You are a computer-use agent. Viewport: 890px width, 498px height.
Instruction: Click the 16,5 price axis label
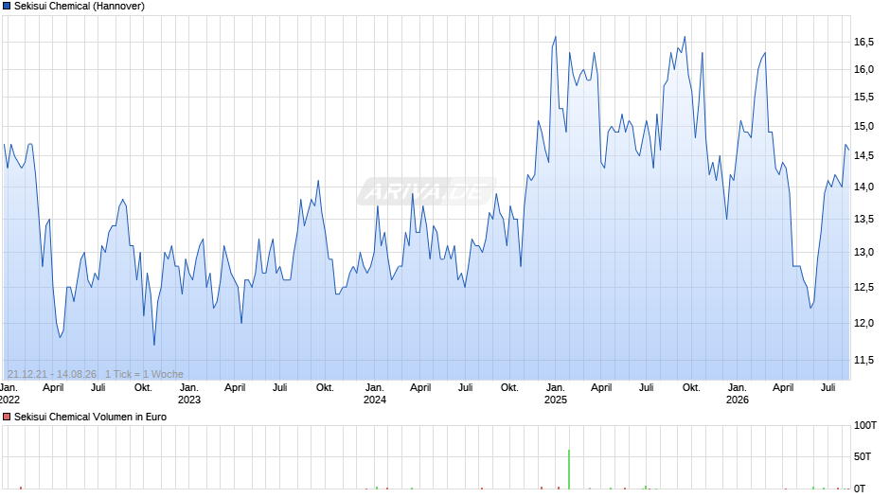click(x=863, y=42)
